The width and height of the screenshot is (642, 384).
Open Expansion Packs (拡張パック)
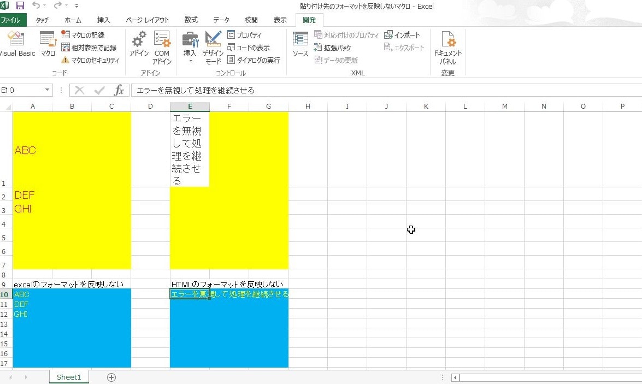tap(332, 48)
